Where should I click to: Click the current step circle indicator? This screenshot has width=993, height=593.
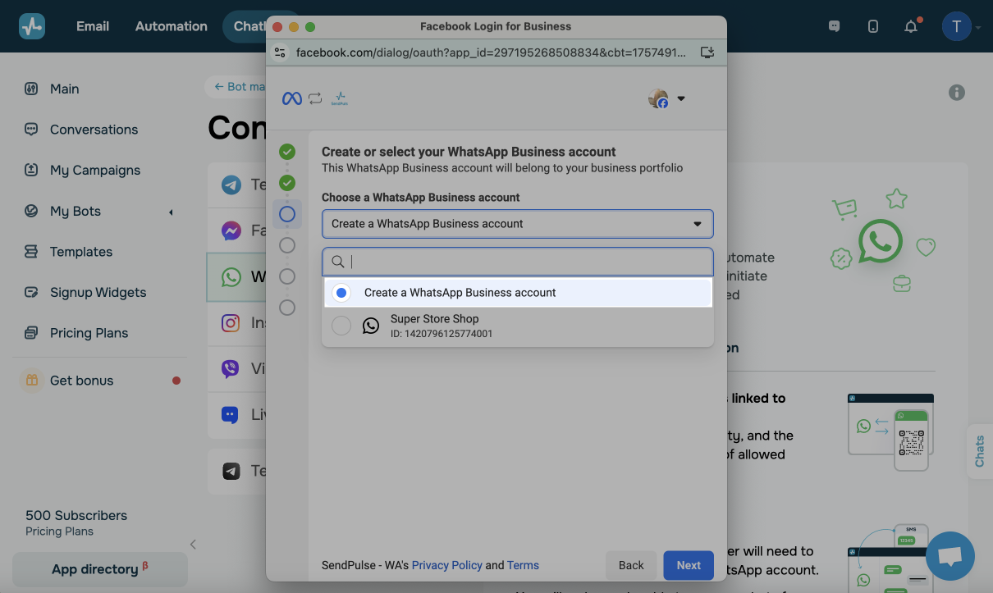point(287,214)
